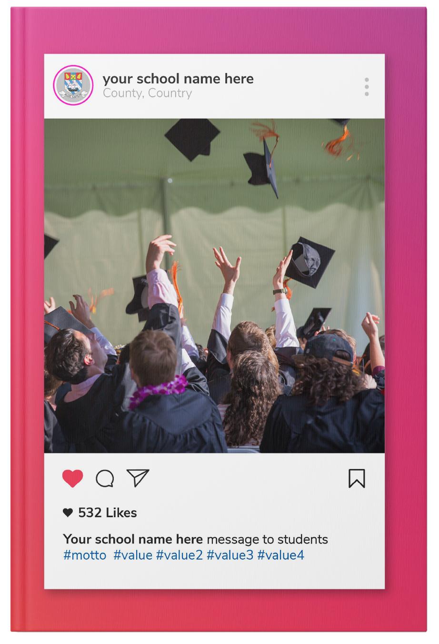Click the red heart like icon
Viewport: 439px width, 644px height.
73,478
